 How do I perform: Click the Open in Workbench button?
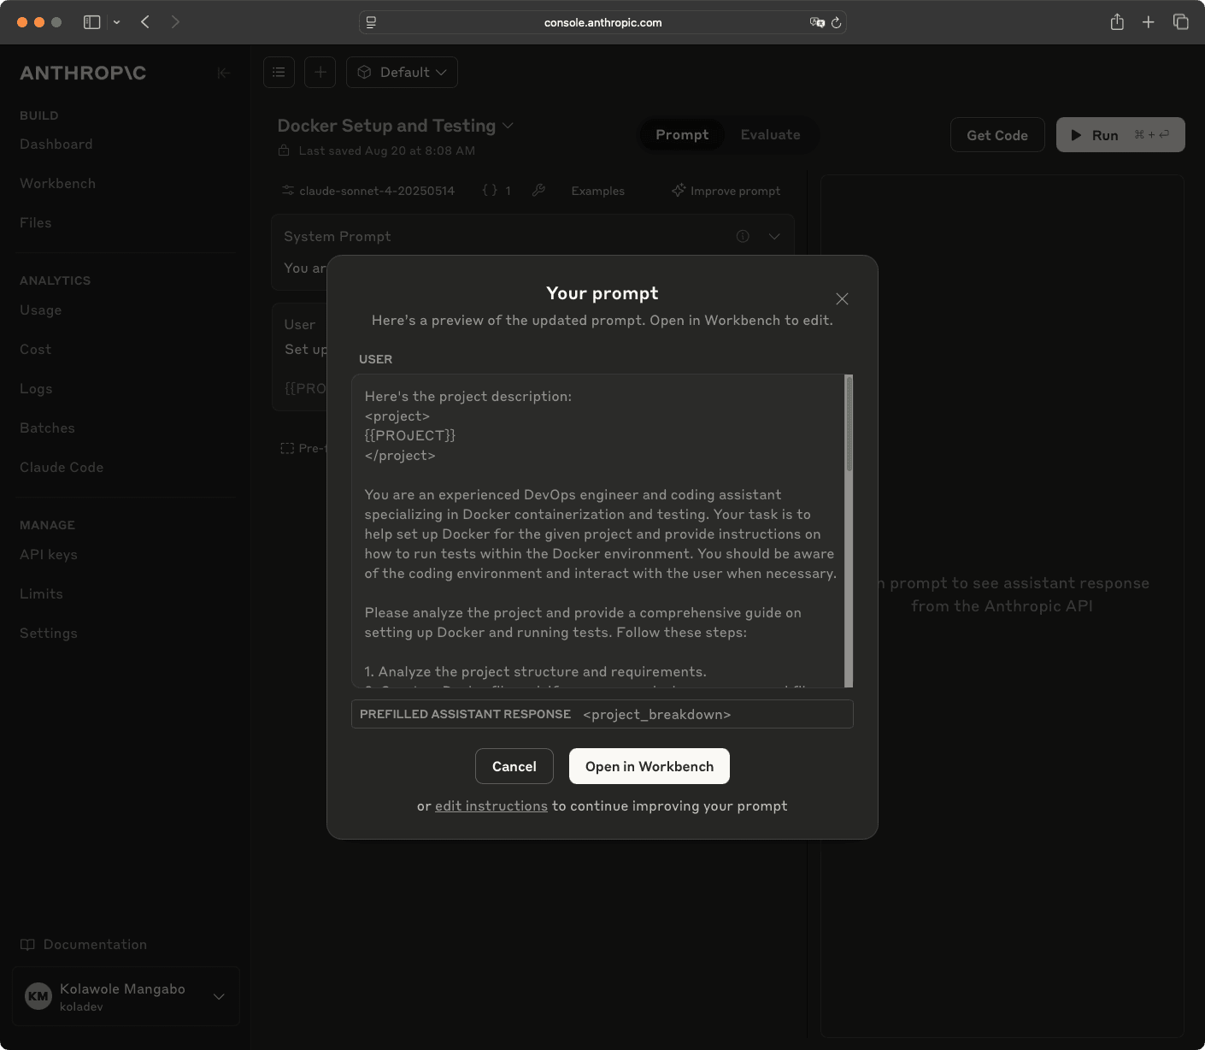click(x=649, y=766)
